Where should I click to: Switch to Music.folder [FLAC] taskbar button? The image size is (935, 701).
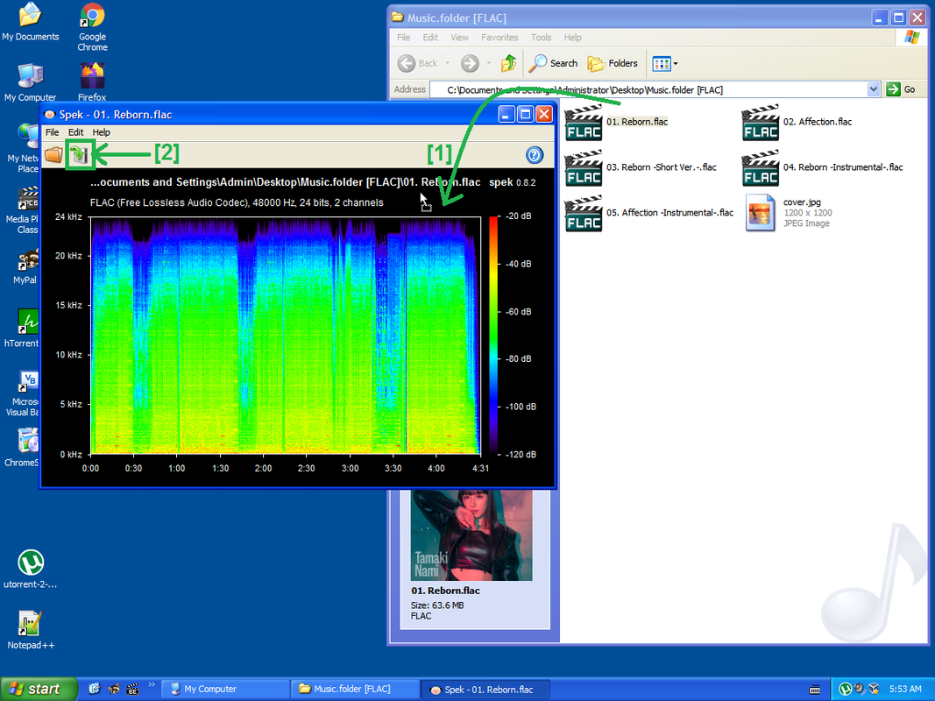point(355,689)
